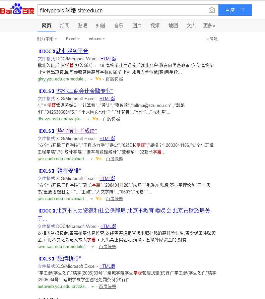The width and height of the screenshot is (265, 299).
Task: Expand arrow beside glxy.yzu.edu.cn URL
Action: point(91,79)
